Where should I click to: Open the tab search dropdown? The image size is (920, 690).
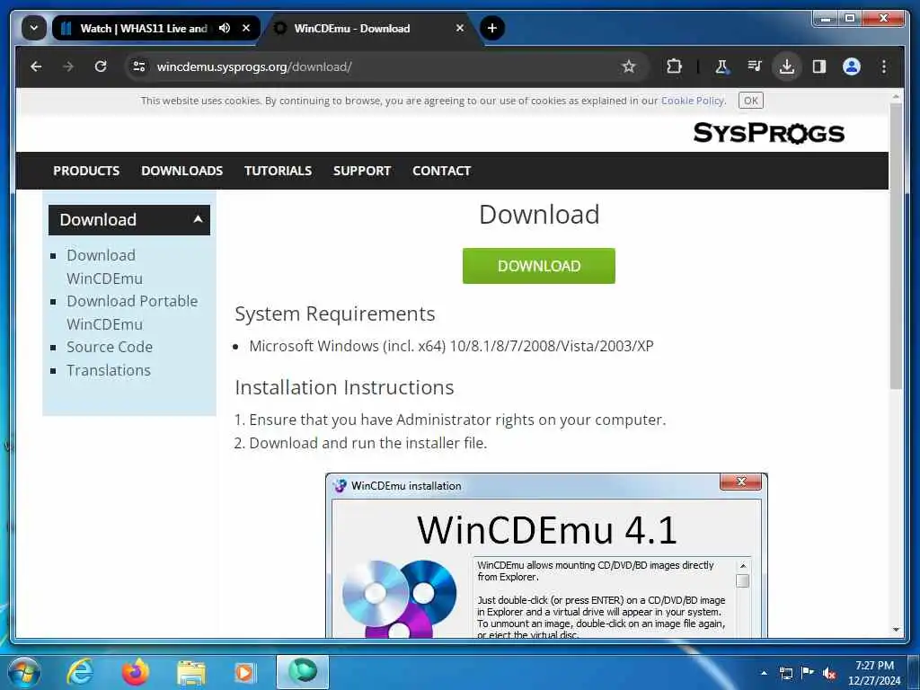pyautogui.click(x=34, y=28)
